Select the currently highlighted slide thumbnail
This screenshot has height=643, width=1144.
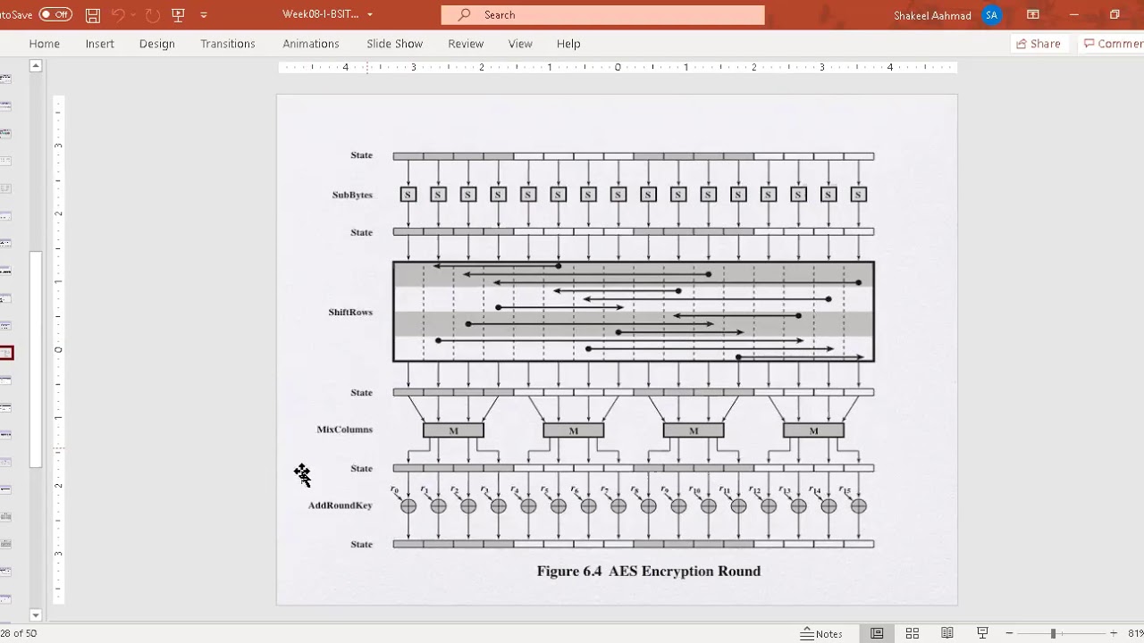(6, 353)
